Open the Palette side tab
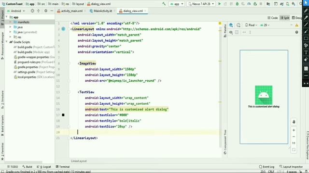The width and height of the screenshot is (309, 173). click(x=225, y=31)
